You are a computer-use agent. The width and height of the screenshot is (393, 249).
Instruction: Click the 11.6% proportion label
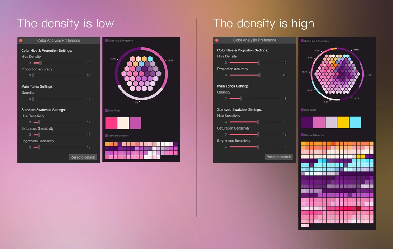326,102
